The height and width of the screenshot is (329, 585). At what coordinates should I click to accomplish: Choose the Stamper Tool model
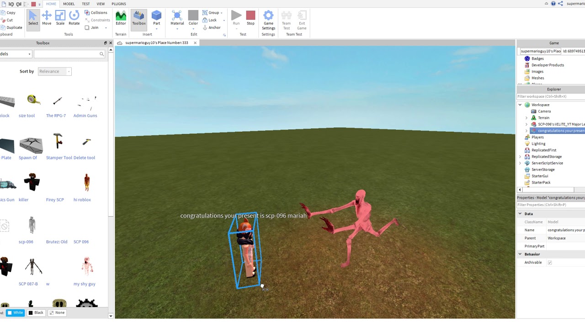pyautogui.click(x=58, y=147)
